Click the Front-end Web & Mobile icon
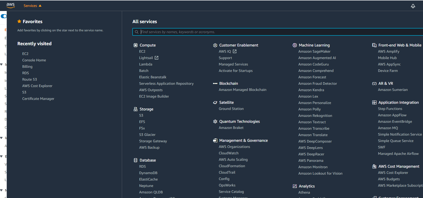This screenshot has width=423, height=198. coord(374,45)
